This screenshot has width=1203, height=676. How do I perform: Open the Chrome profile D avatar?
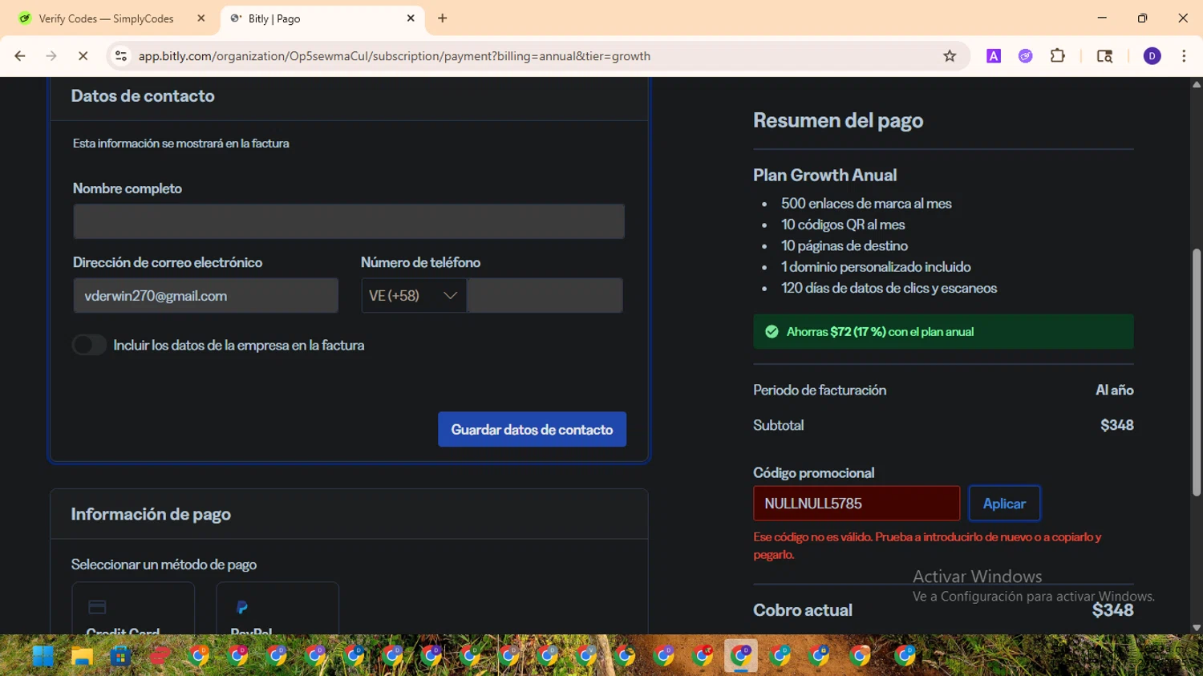point(1152,56)
